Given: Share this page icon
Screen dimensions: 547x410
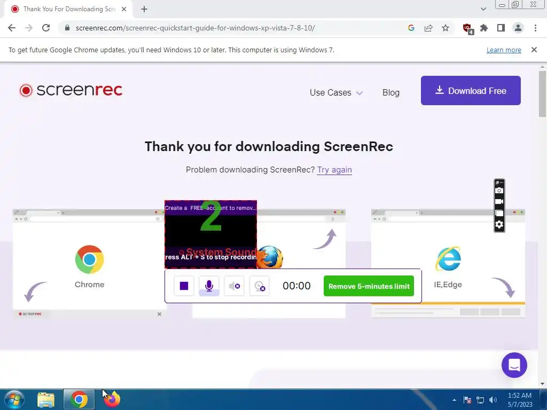Looking at the screenshot, I should point(428,28).
